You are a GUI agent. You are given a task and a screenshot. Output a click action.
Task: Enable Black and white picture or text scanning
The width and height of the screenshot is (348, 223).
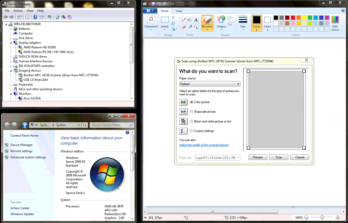[192, 121]
